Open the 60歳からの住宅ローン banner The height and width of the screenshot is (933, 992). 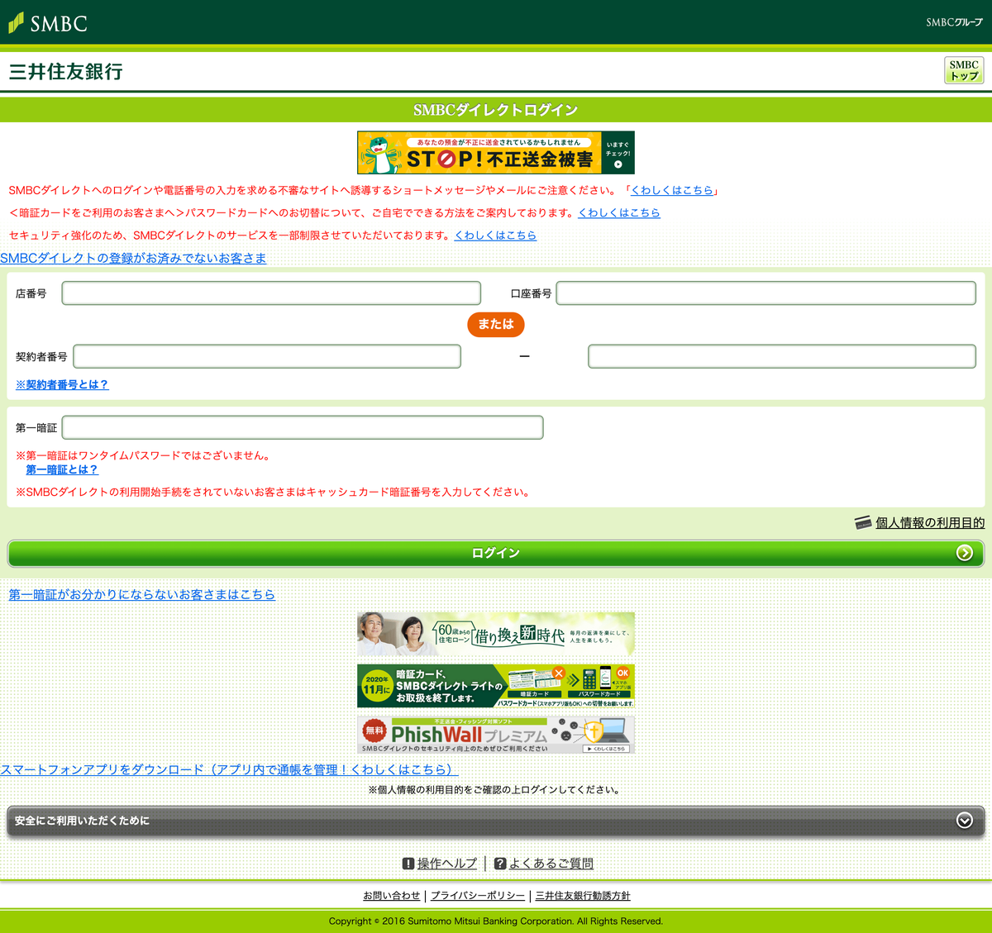click(x=496, y=634)
